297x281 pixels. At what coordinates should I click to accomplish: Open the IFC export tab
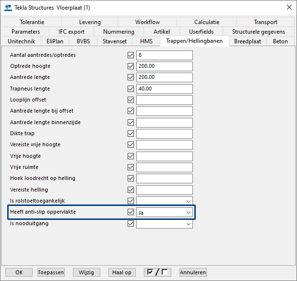pos(71,32)
